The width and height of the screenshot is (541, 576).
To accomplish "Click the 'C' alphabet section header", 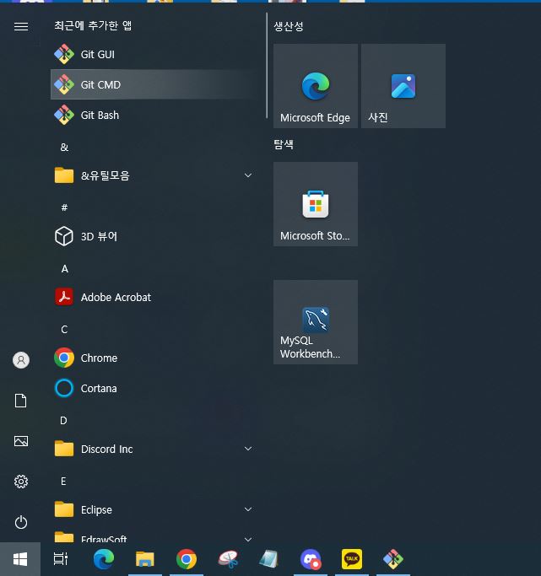I will [64, 329].
